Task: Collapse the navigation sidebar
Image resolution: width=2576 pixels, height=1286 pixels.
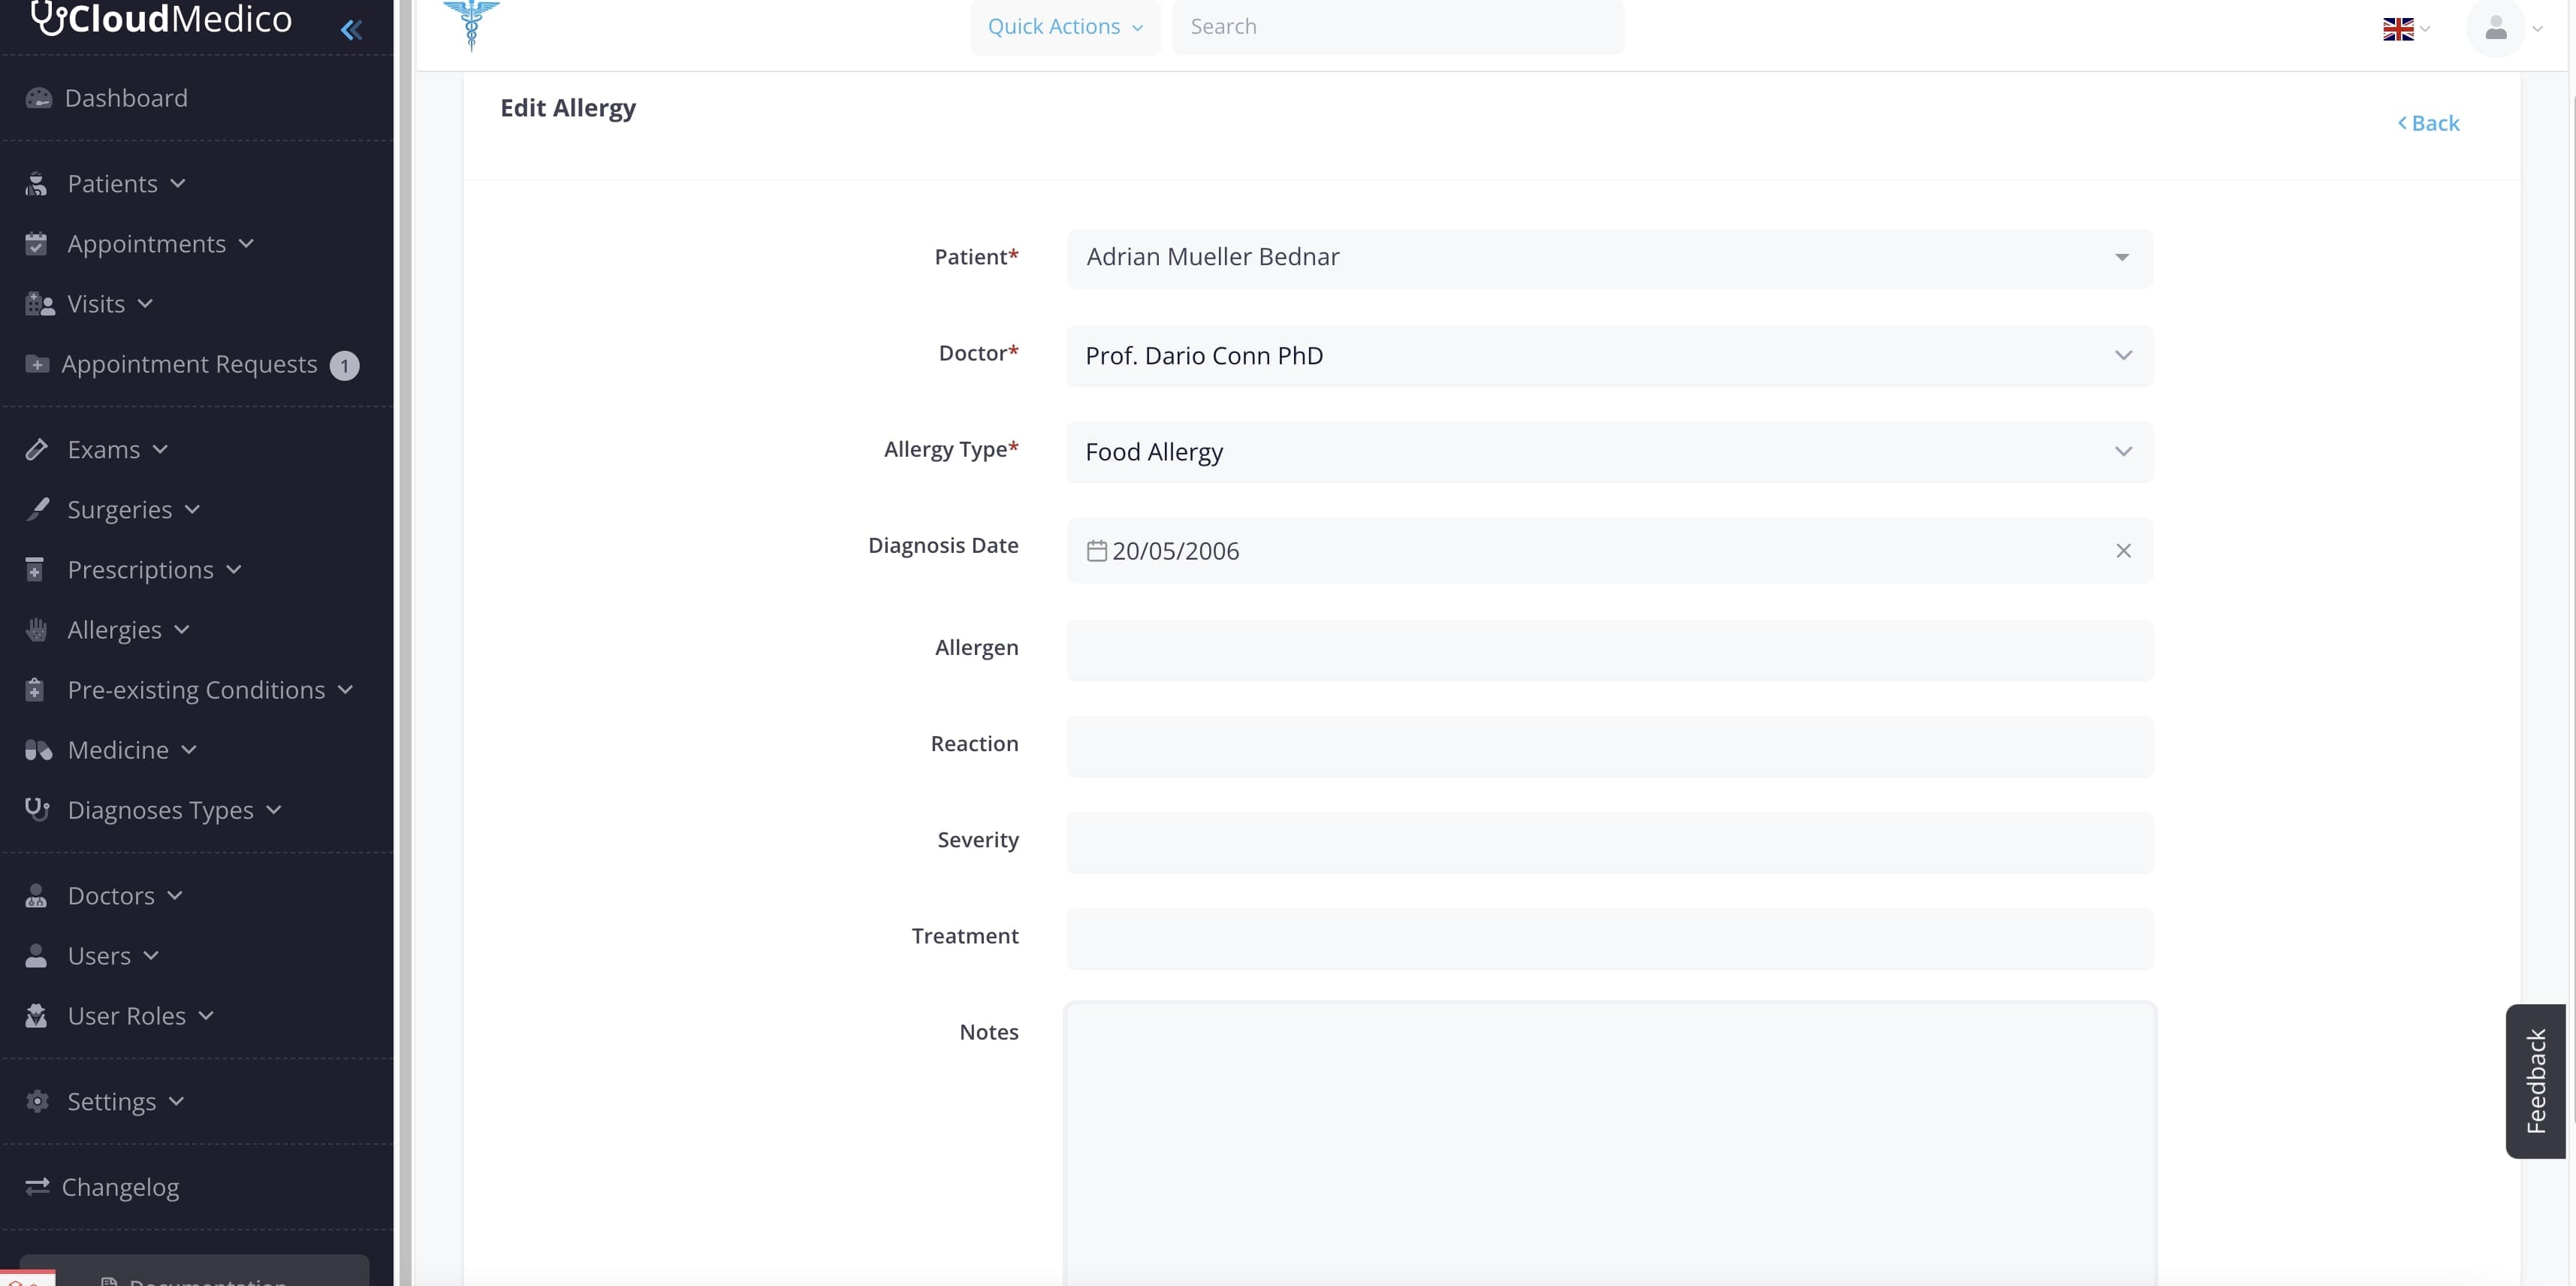Action: tap(351, 30)
